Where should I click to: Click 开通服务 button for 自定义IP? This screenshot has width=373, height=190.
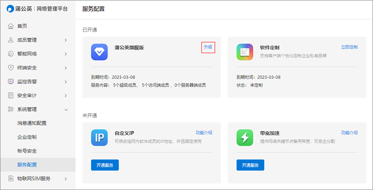105,165
